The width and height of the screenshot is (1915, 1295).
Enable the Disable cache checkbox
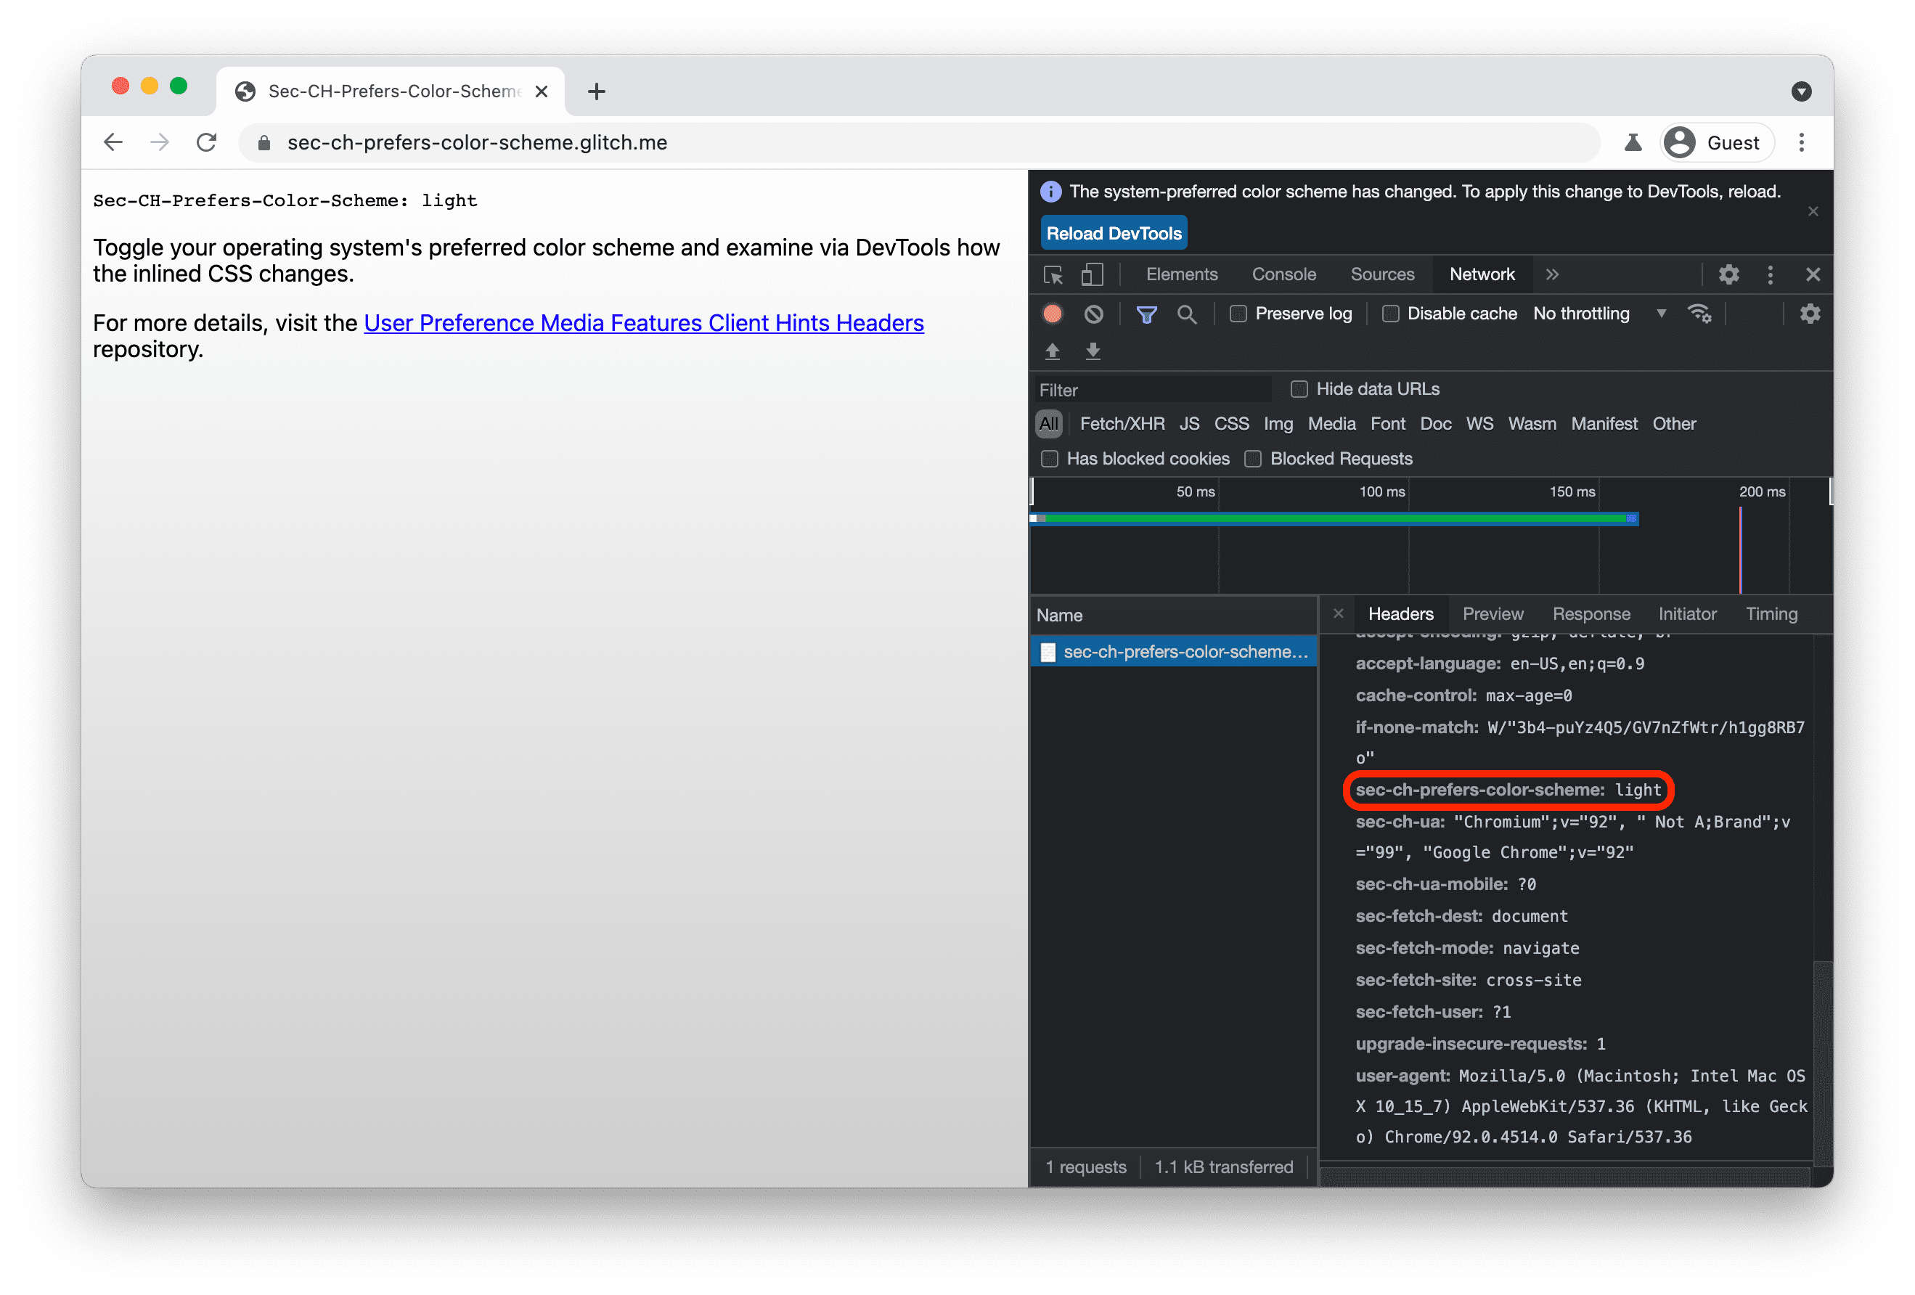coord(1389,314)
